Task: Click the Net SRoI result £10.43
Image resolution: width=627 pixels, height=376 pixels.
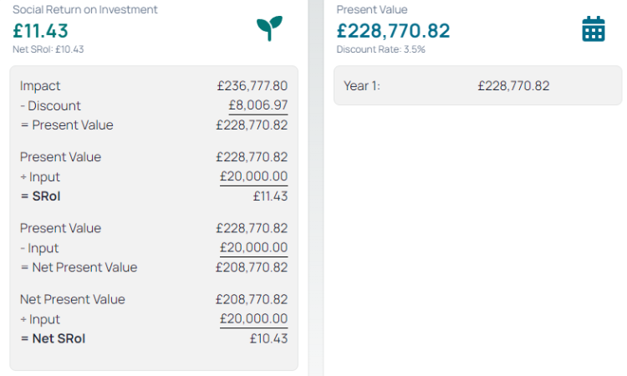Action: 268,338
